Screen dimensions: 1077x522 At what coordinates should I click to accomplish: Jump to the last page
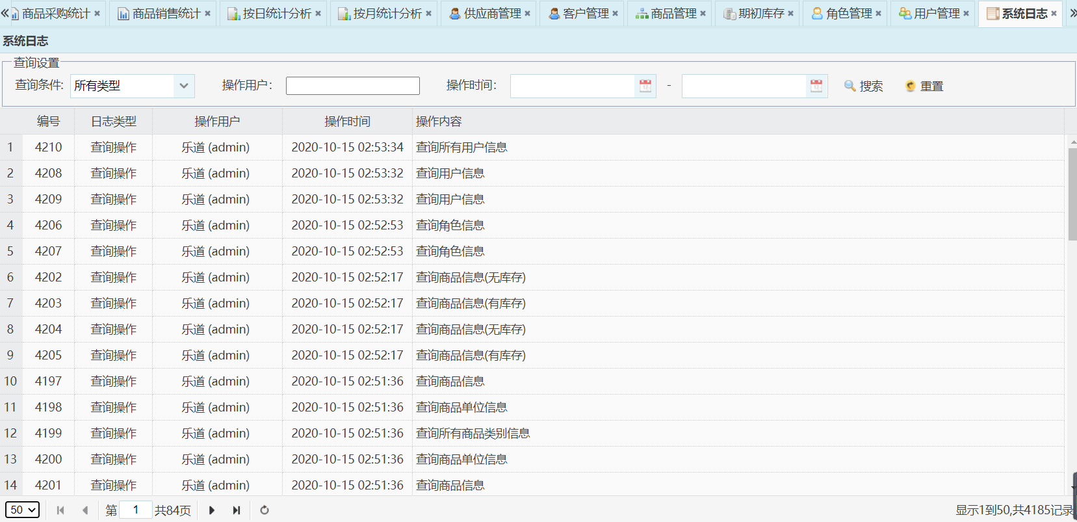237,510
